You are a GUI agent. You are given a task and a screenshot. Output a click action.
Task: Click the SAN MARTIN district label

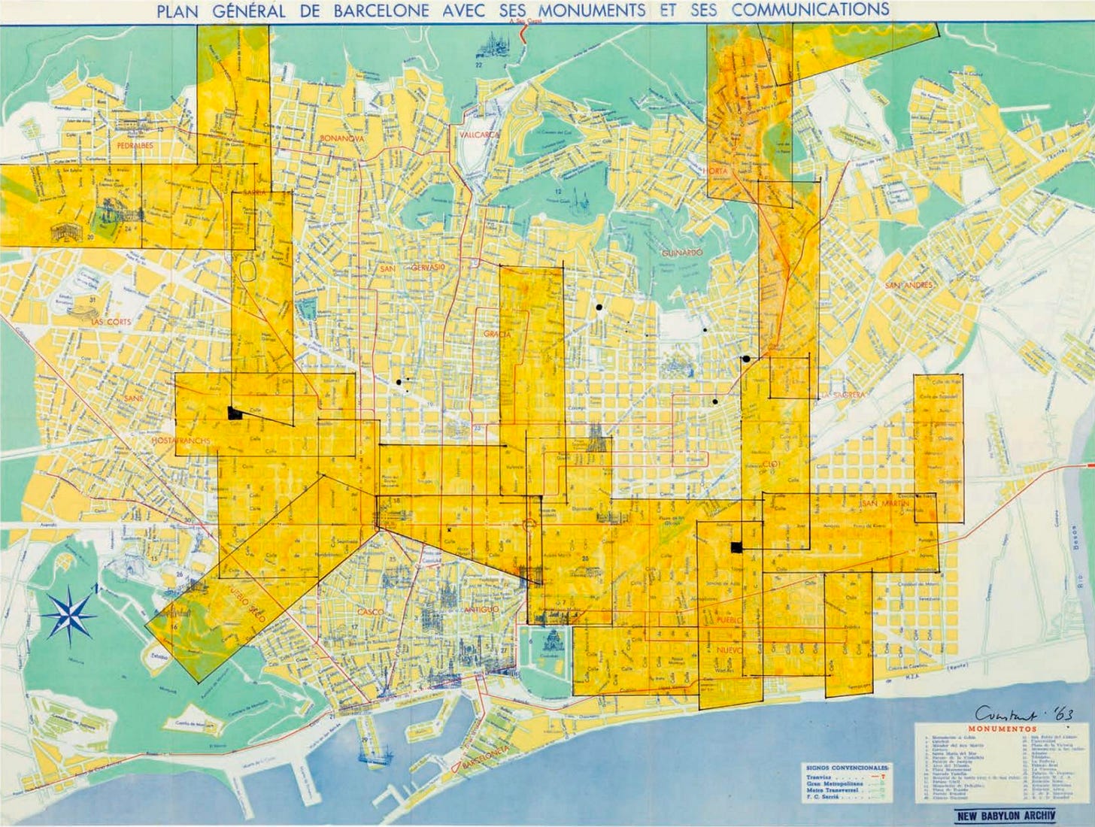click(885, 503)
